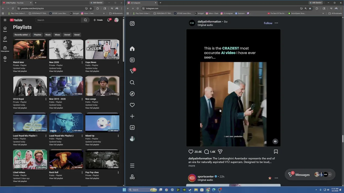344x193 pixels.
Task: Follow dailyaiinformation
Action: (268, 23)
